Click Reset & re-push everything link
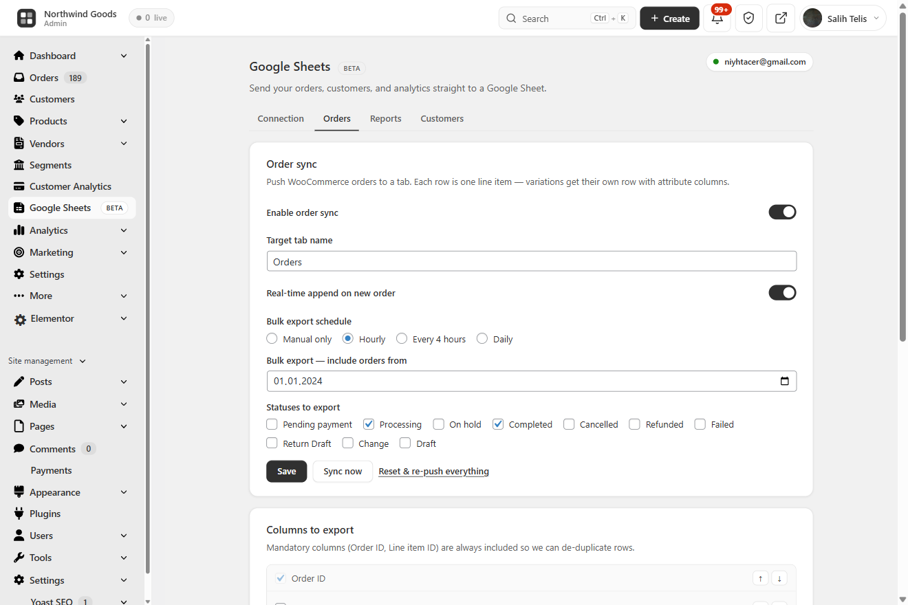Image resolution: width=908 pixels, height=605 pixels. (434, 471)
